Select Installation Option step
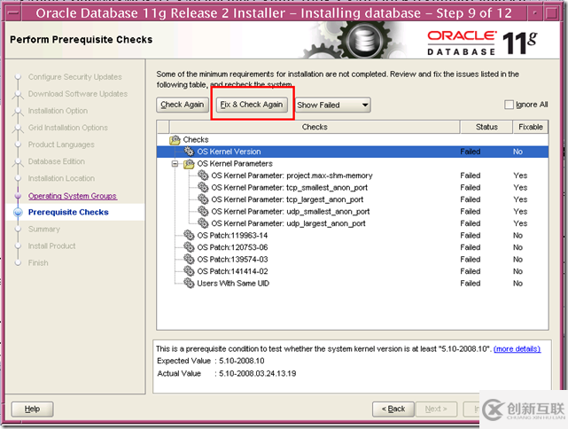 [58, 111]
